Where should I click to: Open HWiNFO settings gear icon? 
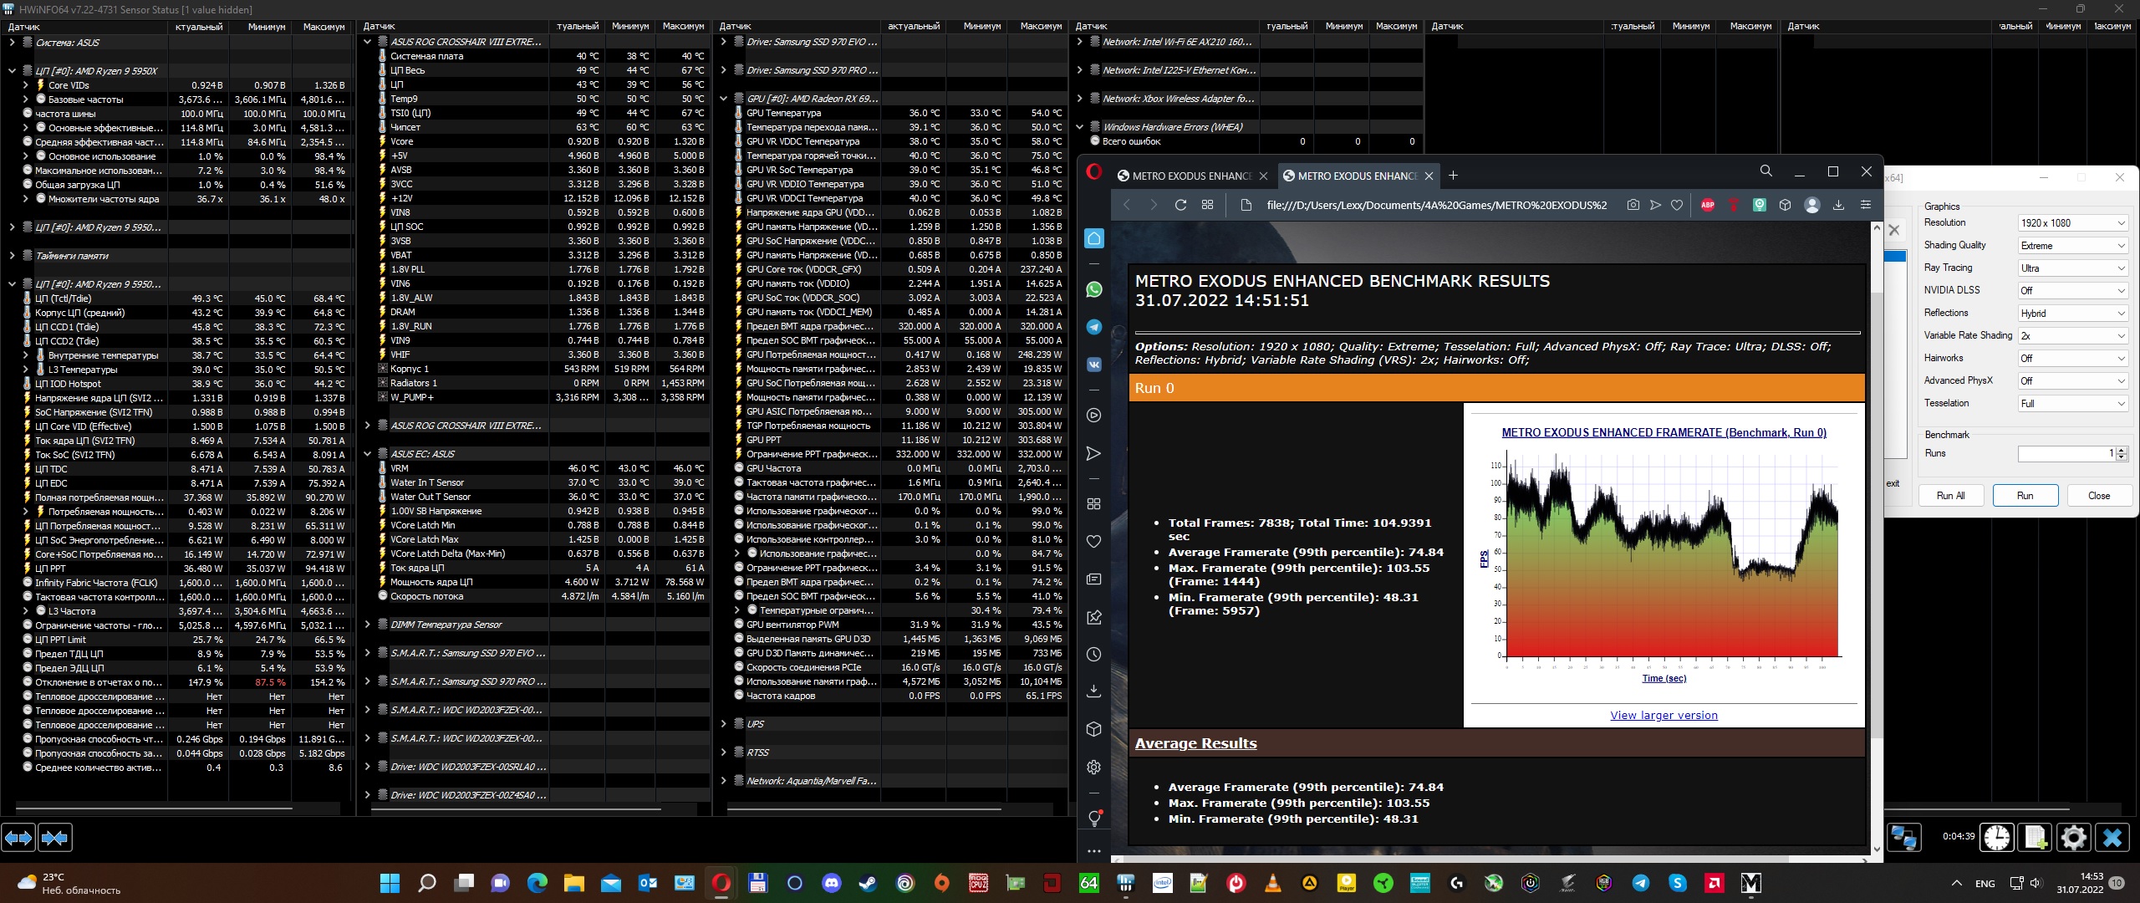click(2073, 837)
